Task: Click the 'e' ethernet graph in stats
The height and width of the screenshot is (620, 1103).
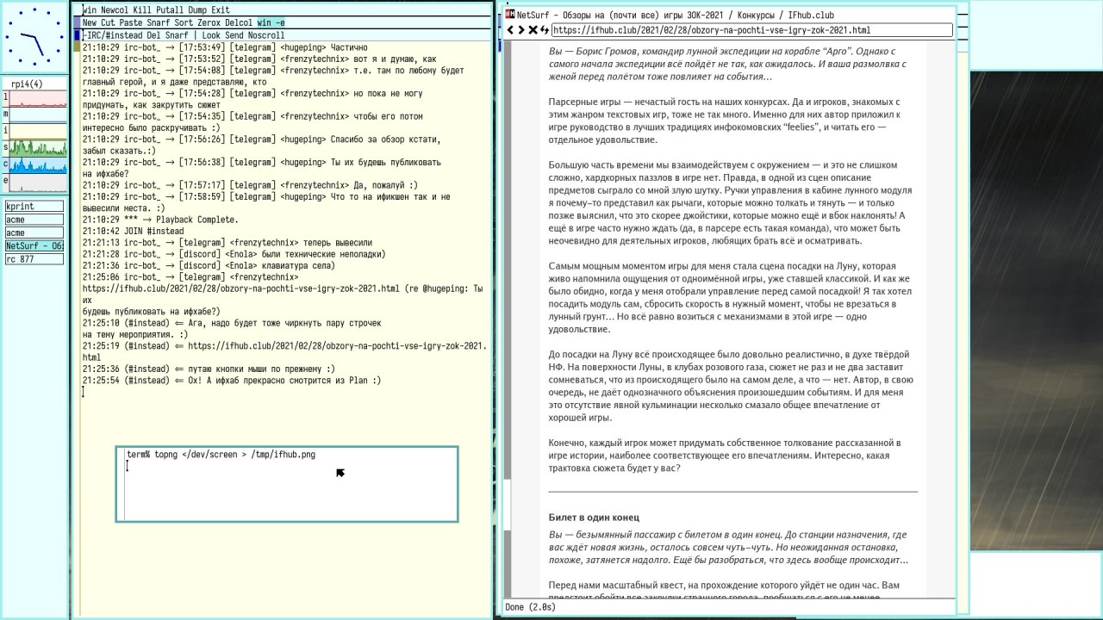Action: click(38, 181)
